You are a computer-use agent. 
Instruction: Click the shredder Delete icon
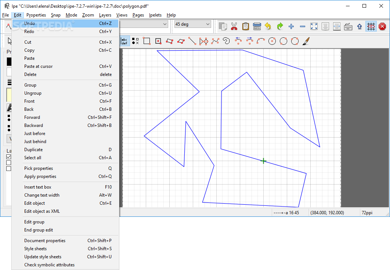tap(257, 26)
